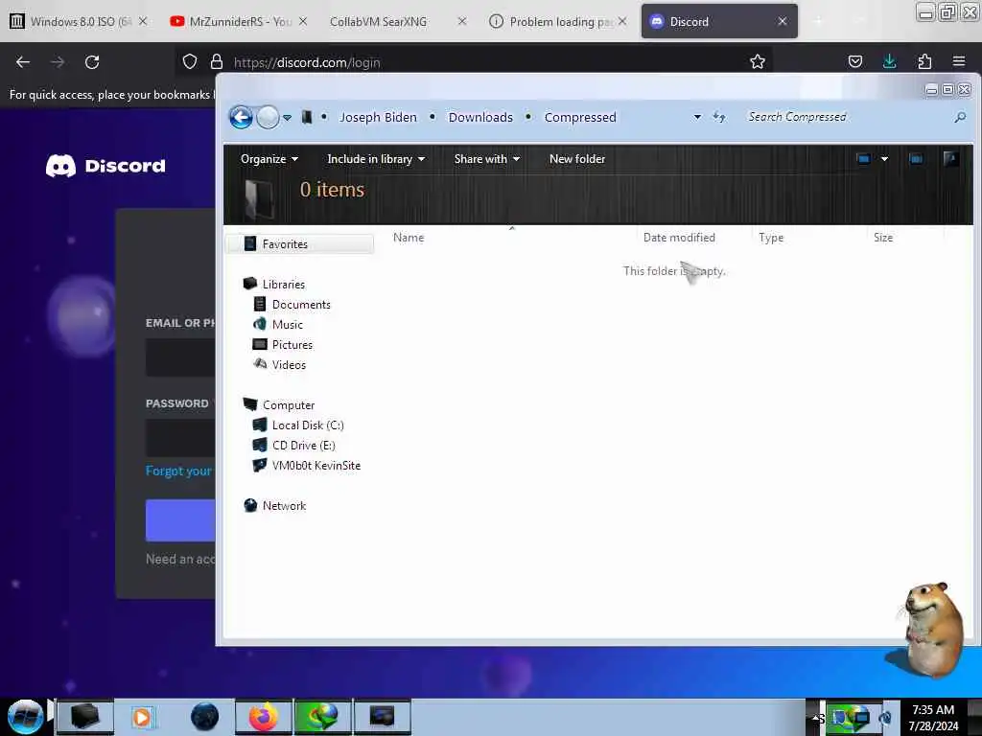Open the Windows Start orb
Image resolution: width=982 pixels, height=736 pixels.
[25, 717]
